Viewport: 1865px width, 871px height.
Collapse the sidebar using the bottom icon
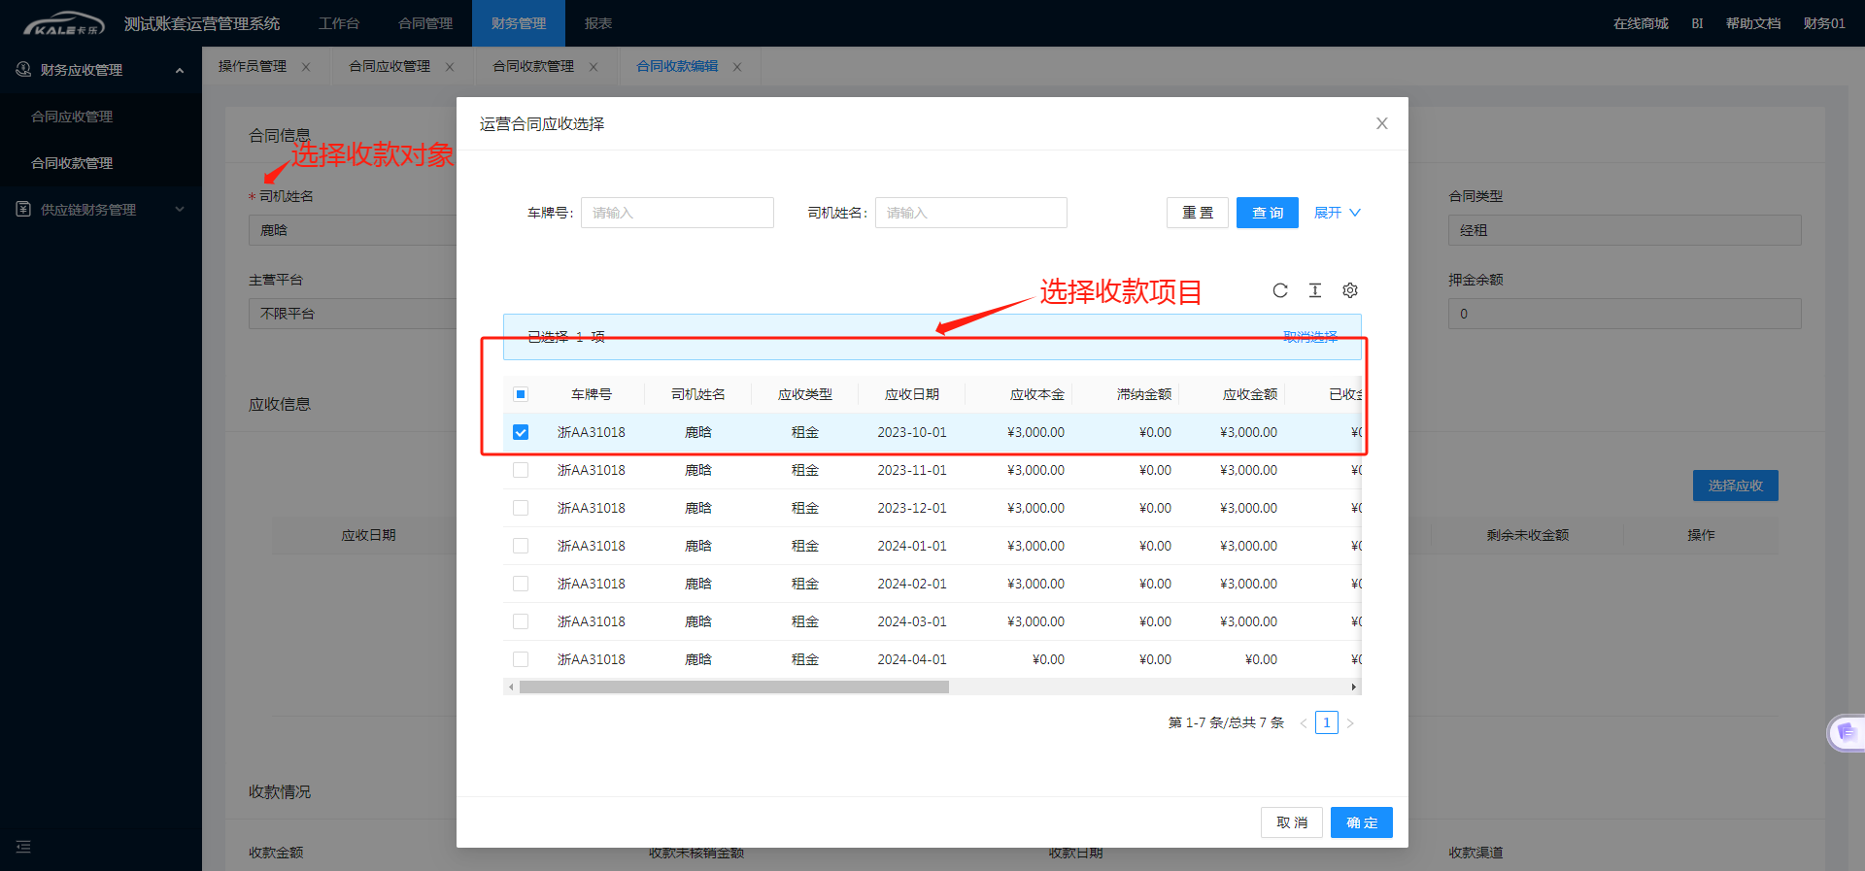(x=23, y=847)
